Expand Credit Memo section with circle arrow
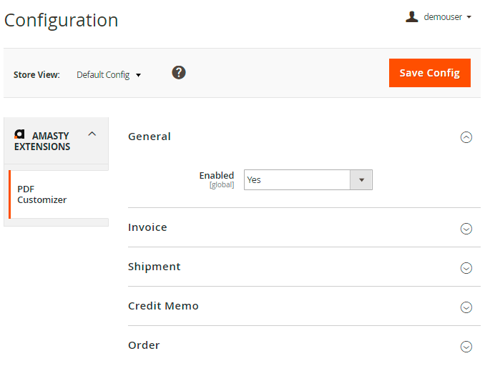This screenshot has width=490, height=371. (466, 307)
